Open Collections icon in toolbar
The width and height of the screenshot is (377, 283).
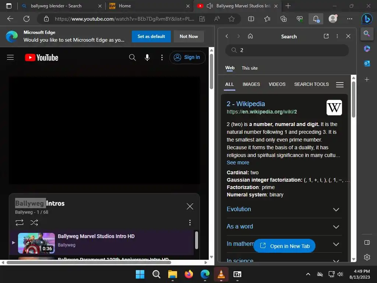coord(283,19)
